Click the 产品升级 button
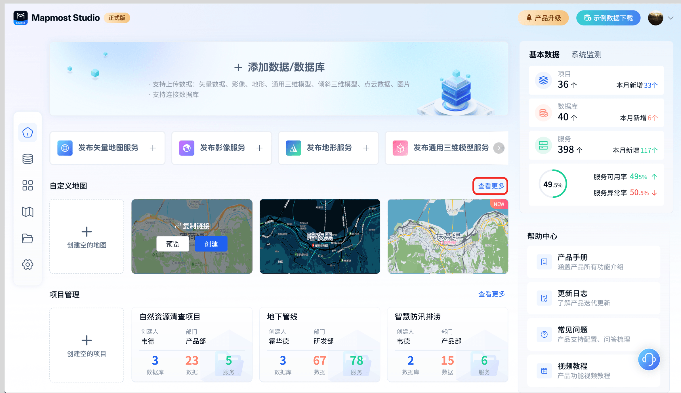681x393 pixels. pyautogui.click(x=543, y=18)
